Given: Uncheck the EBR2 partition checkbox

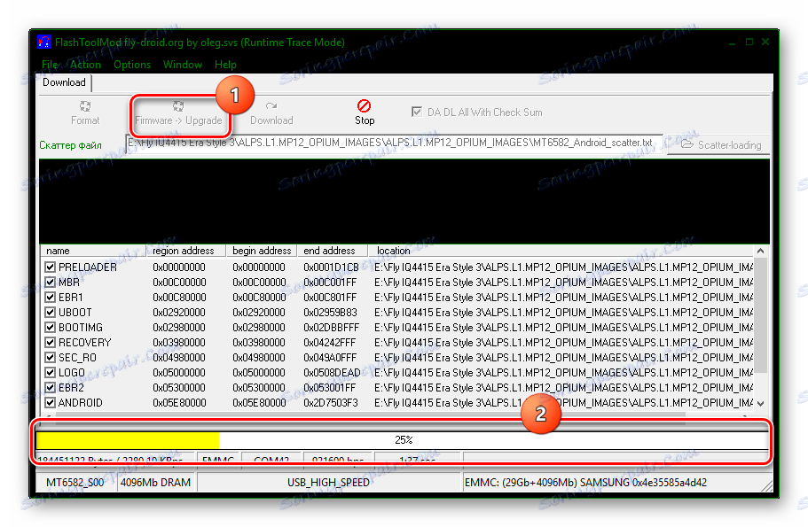Looking at the screenshot, I should (50, 388).
